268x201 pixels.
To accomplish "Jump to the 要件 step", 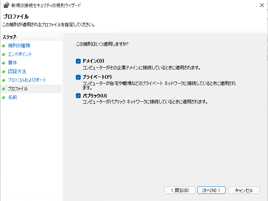I will tap(12, 63).
